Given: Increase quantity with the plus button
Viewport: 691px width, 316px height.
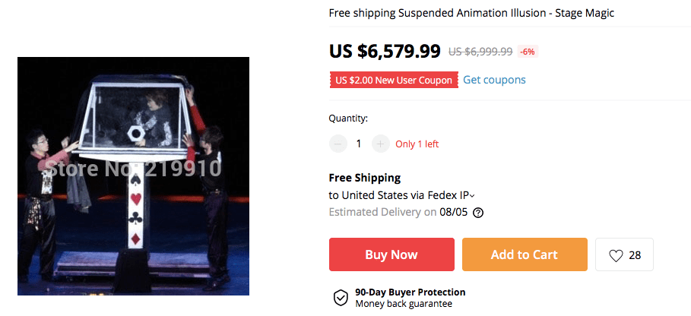Looking at the screenshot, I should point(381,144).
